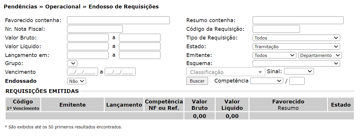This screenshot has height=138, width=360.
Task: Click the Valor Bruto minimum field
Action: [88, 38]
